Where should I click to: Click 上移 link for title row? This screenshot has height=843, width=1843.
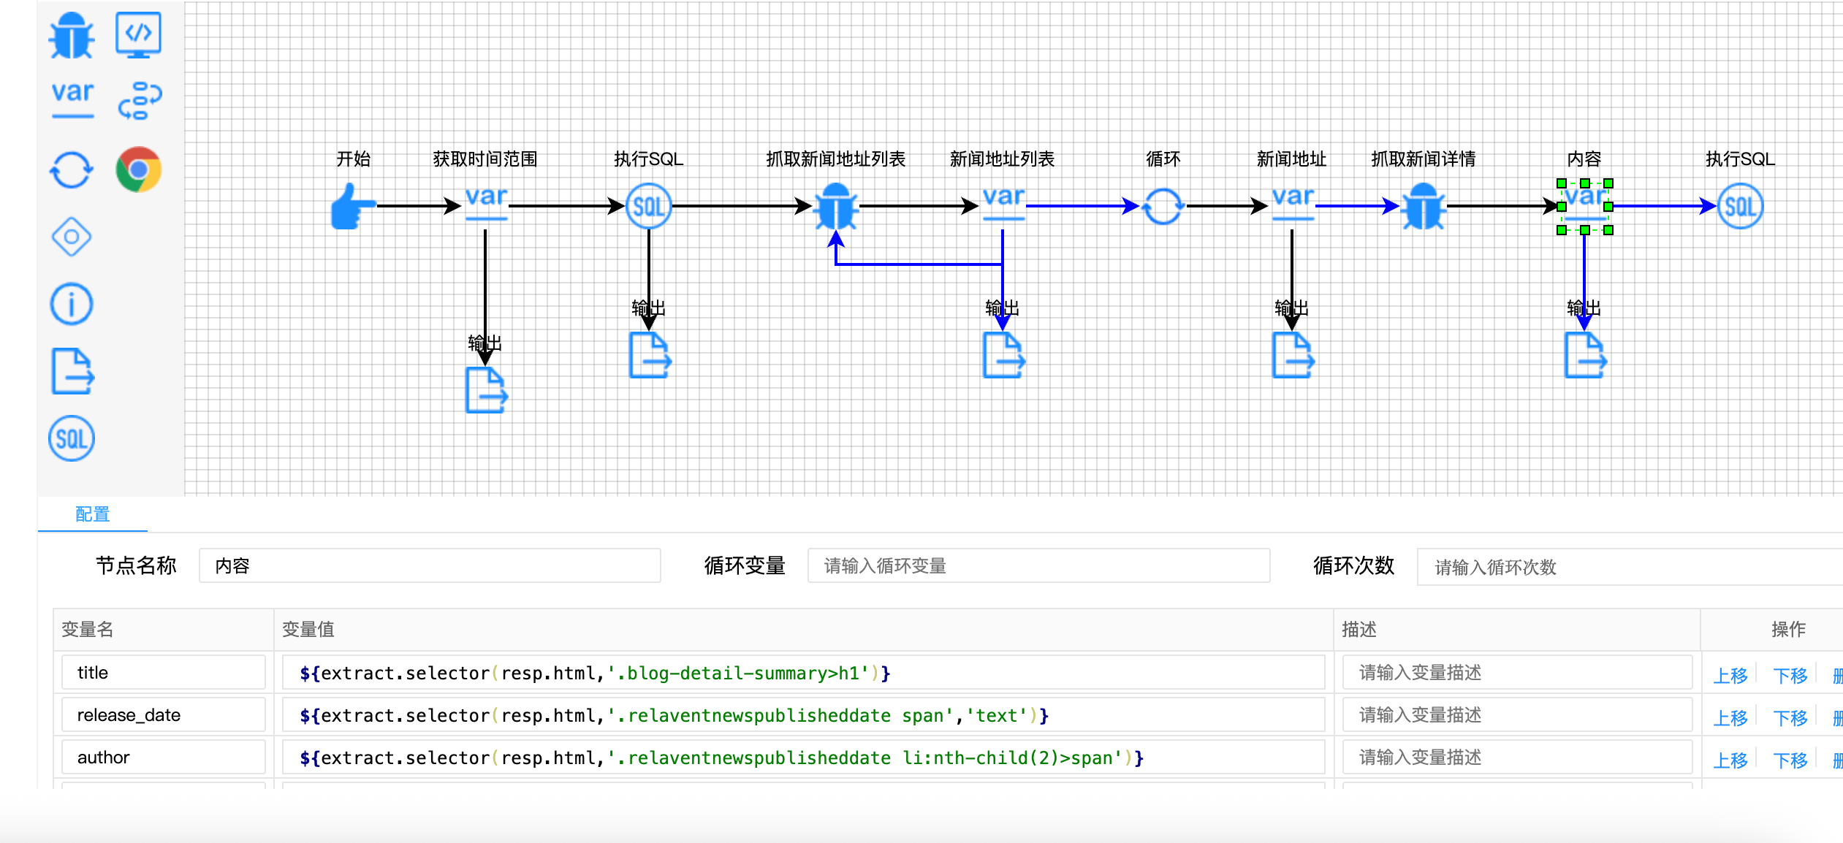pyautogui.click(x=1730, y=675)
